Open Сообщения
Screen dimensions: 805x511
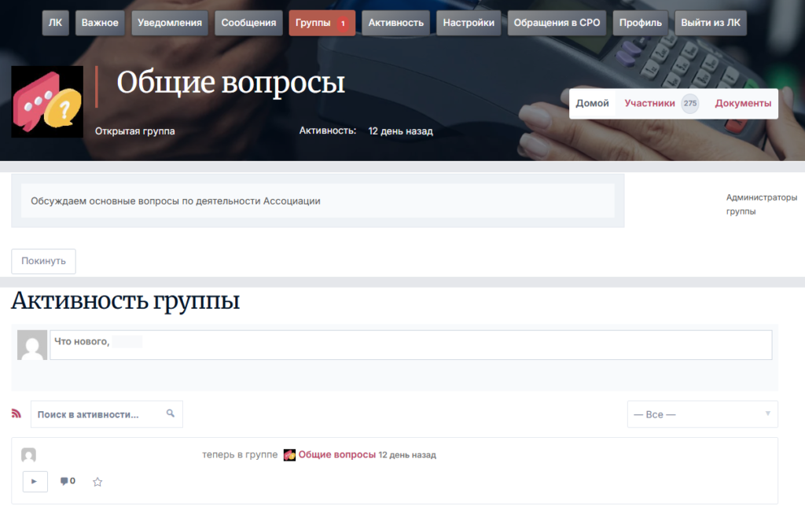point(248,23)
